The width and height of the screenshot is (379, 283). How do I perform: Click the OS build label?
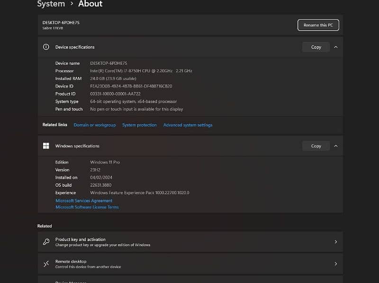click(63, 185)
